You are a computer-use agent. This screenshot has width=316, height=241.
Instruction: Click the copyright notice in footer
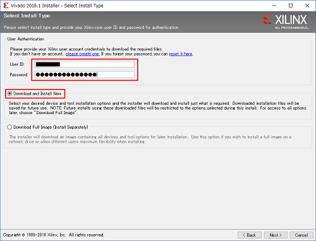click(54, 235)
